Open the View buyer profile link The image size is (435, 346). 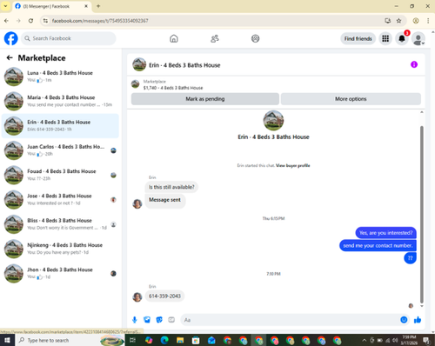click(x=292, y=165)
